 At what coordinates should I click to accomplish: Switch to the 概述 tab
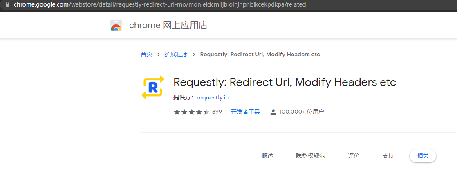267,156
